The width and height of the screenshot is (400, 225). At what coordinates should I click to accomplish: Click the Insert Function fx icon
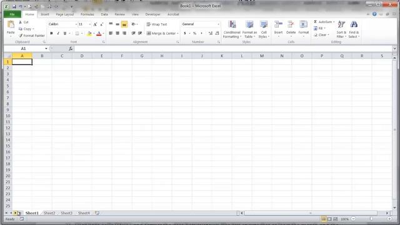[71, 49]
